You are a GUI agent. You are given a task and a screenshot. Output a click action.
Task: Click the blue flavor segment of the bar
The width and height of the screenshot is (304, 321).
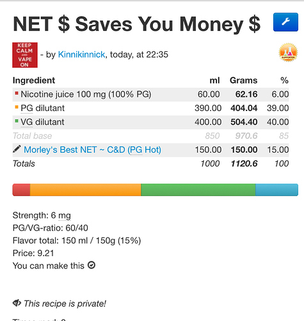click(x=276, y=190)
